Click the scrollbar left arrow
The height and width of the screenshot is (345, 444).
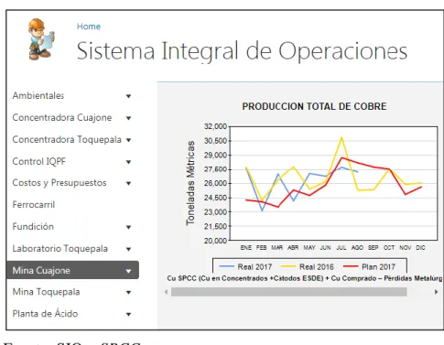[x=166, y=292]
